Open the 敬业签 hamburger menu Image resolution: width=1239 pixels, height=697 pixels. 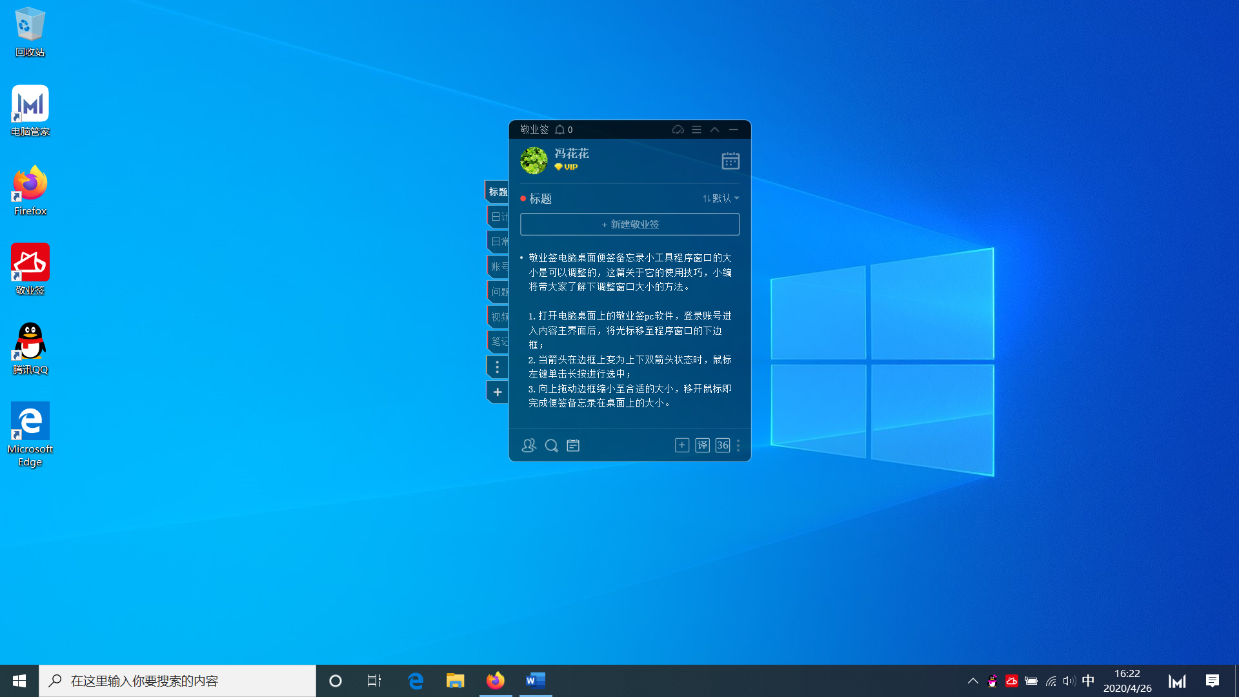point(696,130)
